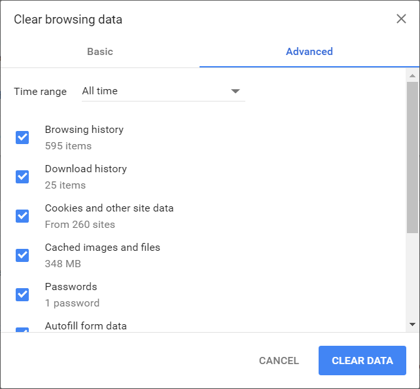Close the Clear browsing data dialog
The image size is (420, 389).
(401, 19)
